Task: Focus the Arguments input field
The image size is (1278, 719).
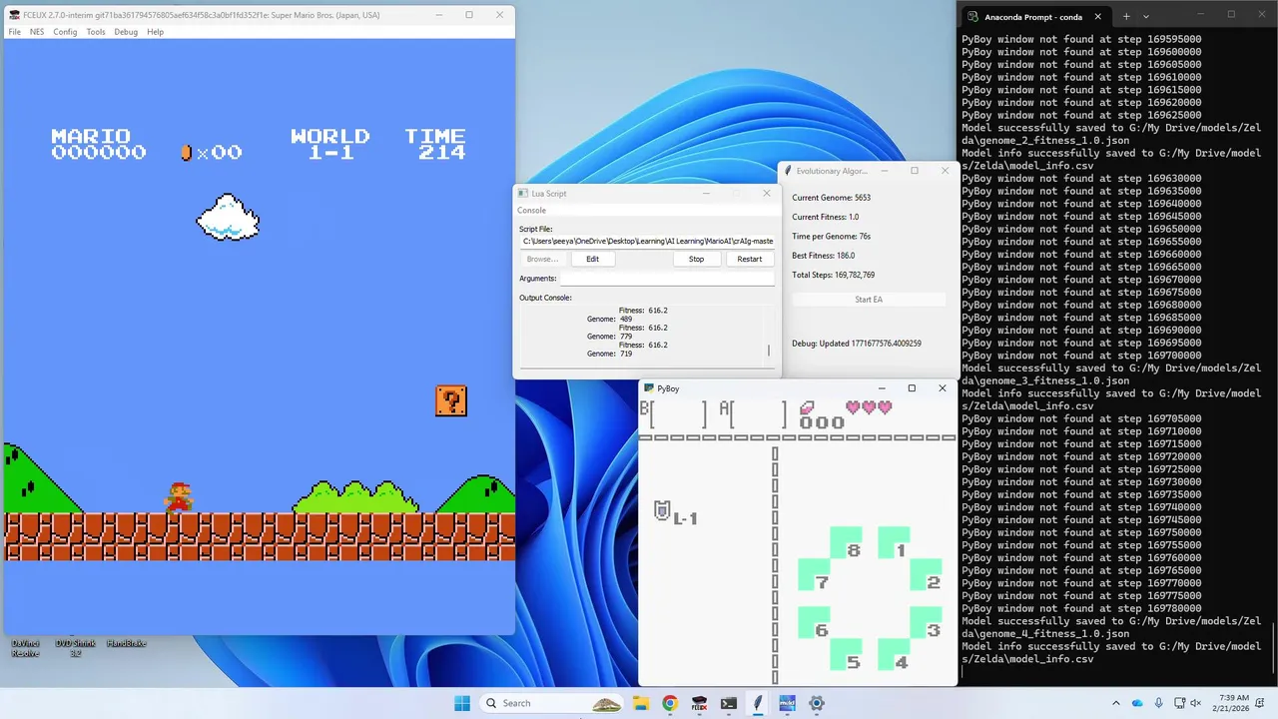Action: [667, 279]
